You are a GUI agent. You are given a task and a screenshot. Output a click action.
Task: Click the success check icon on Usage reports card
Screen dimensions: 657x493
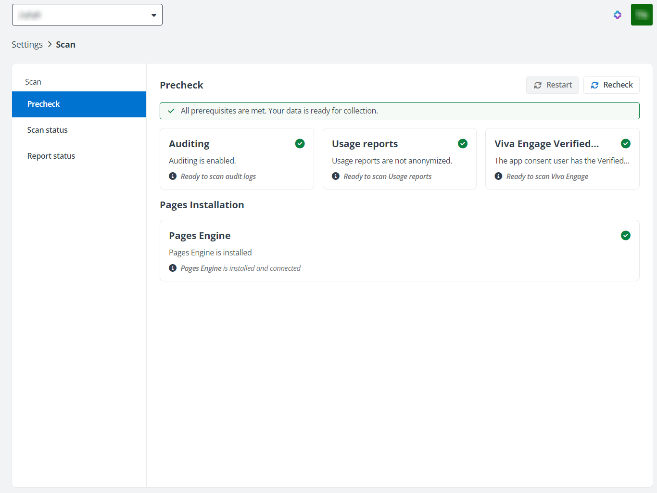[462, 143]
